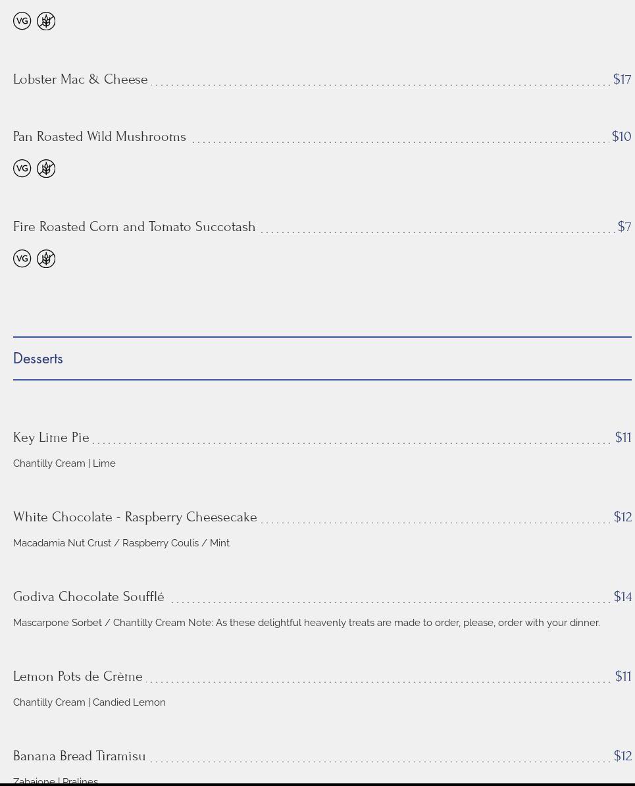Click the VG icon under Fire Roasted Corn Succotash

coord(22,259)
